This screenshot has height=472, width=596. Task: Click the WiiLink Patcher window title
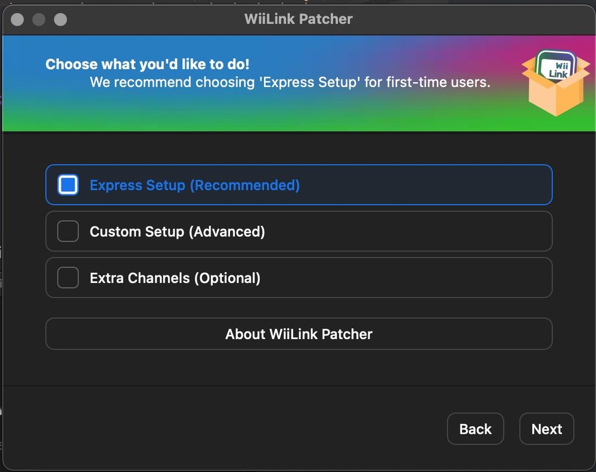[x=299, y=18]
